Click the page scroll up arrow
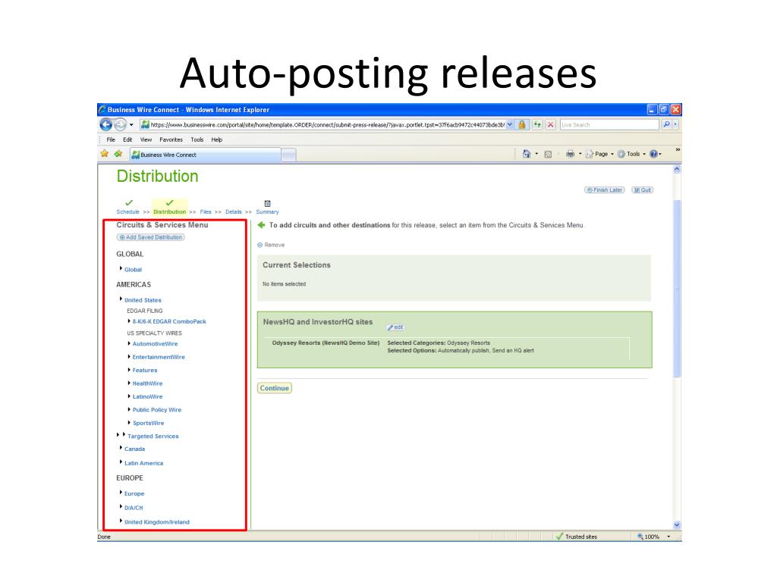The image size is (777, 582). pos(677,169)
